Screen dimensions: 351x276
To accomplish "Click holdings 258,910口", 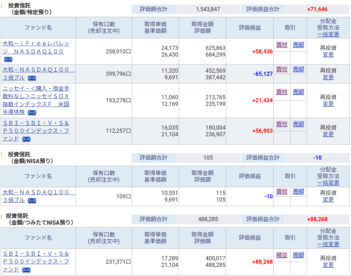I will (x=119, y=52).
